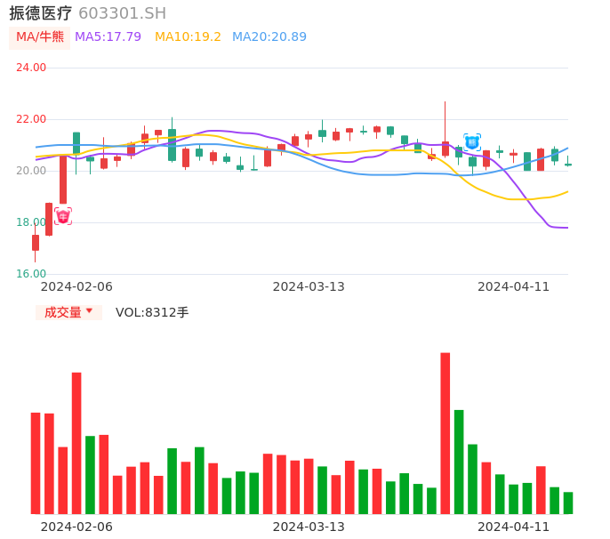This screenshot has height=539, width=610.
Task: Toggle the MA10 moving average label
Action: coord(188,37)
